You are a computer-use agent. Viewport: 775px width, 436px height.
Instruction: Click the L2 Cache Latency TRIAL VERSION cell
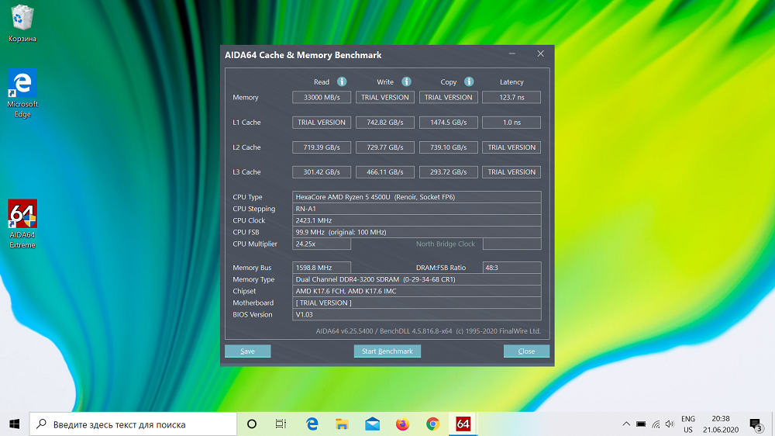511,147
